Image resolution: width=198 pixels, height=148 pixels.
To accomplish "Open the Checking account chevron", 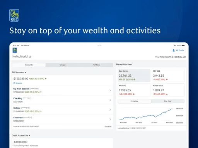I will click(x=110, y=100).
